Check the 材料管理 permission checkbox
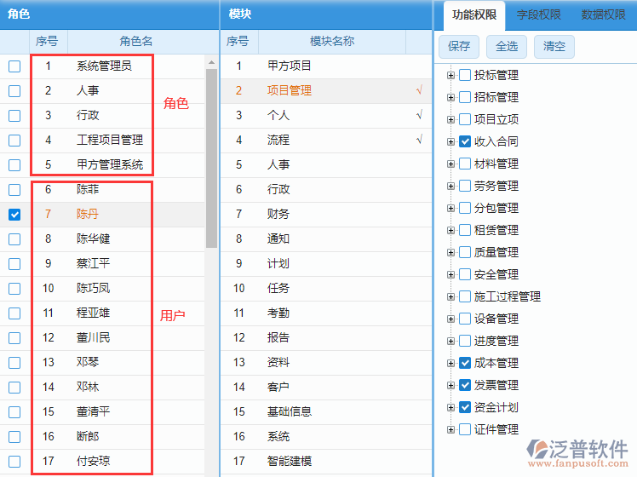 pos(465,164)
